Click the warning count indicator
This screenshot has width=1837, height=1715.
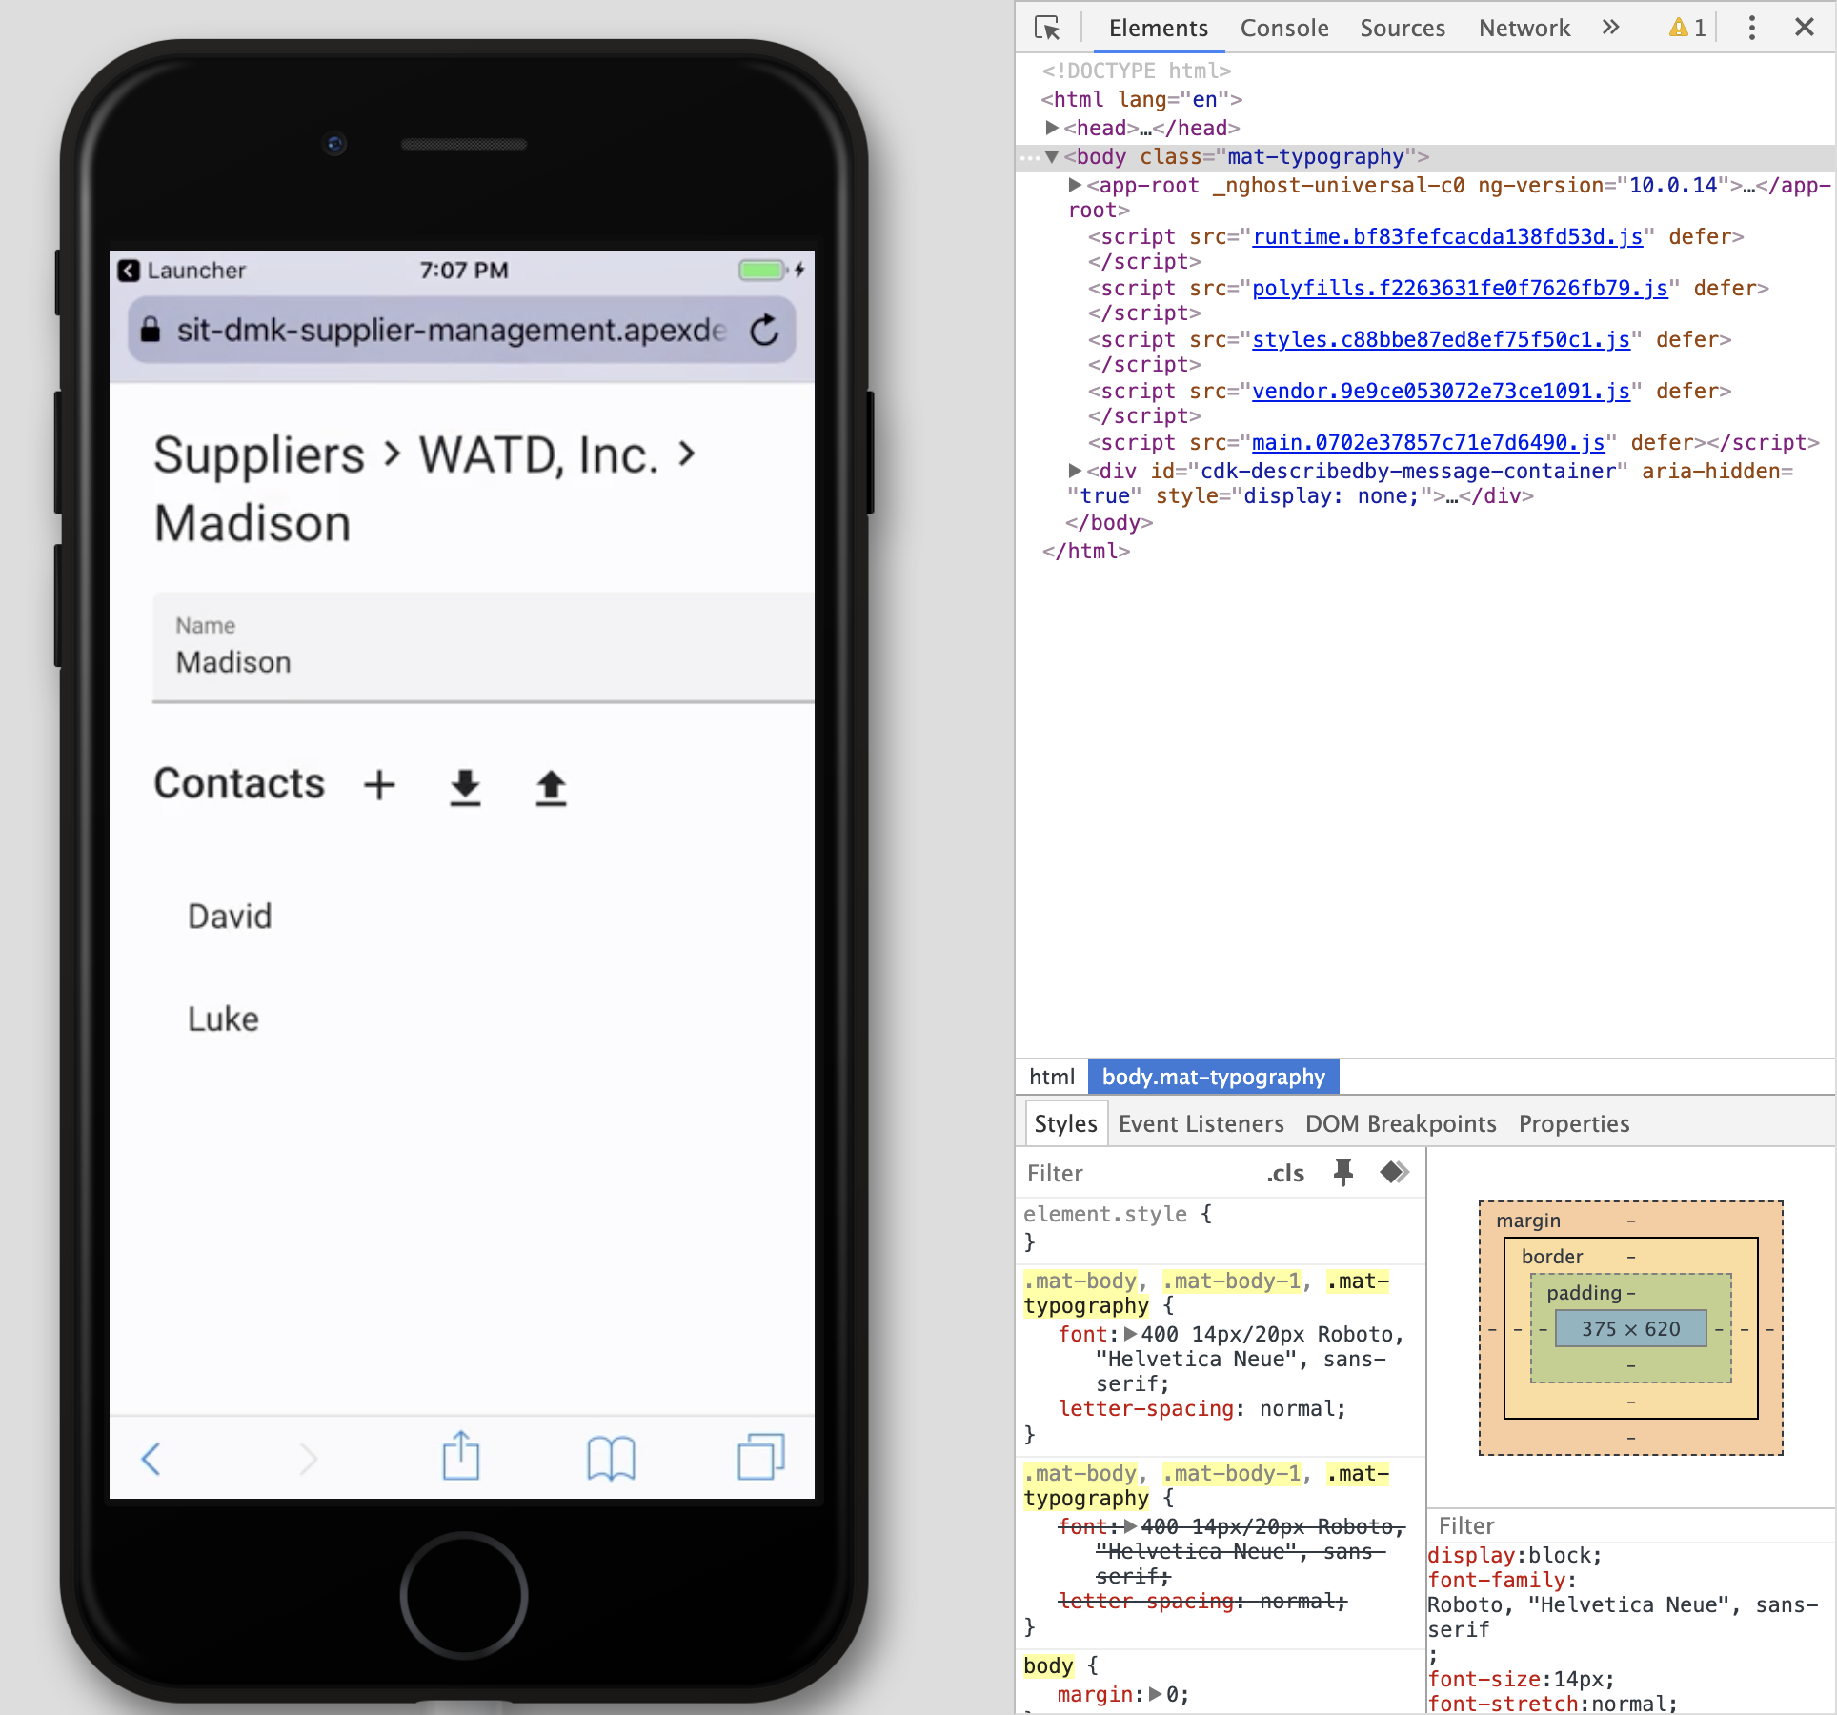(x=1687, y=28)
